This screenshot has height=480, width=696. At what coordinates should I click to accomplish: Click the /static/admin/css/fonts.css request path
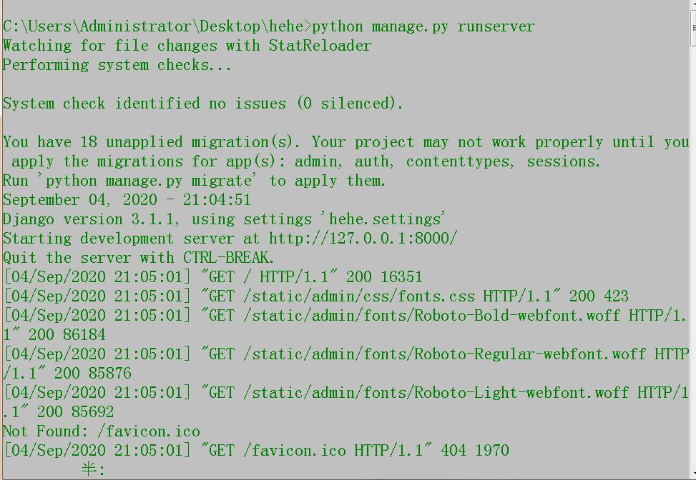[358, 296]
